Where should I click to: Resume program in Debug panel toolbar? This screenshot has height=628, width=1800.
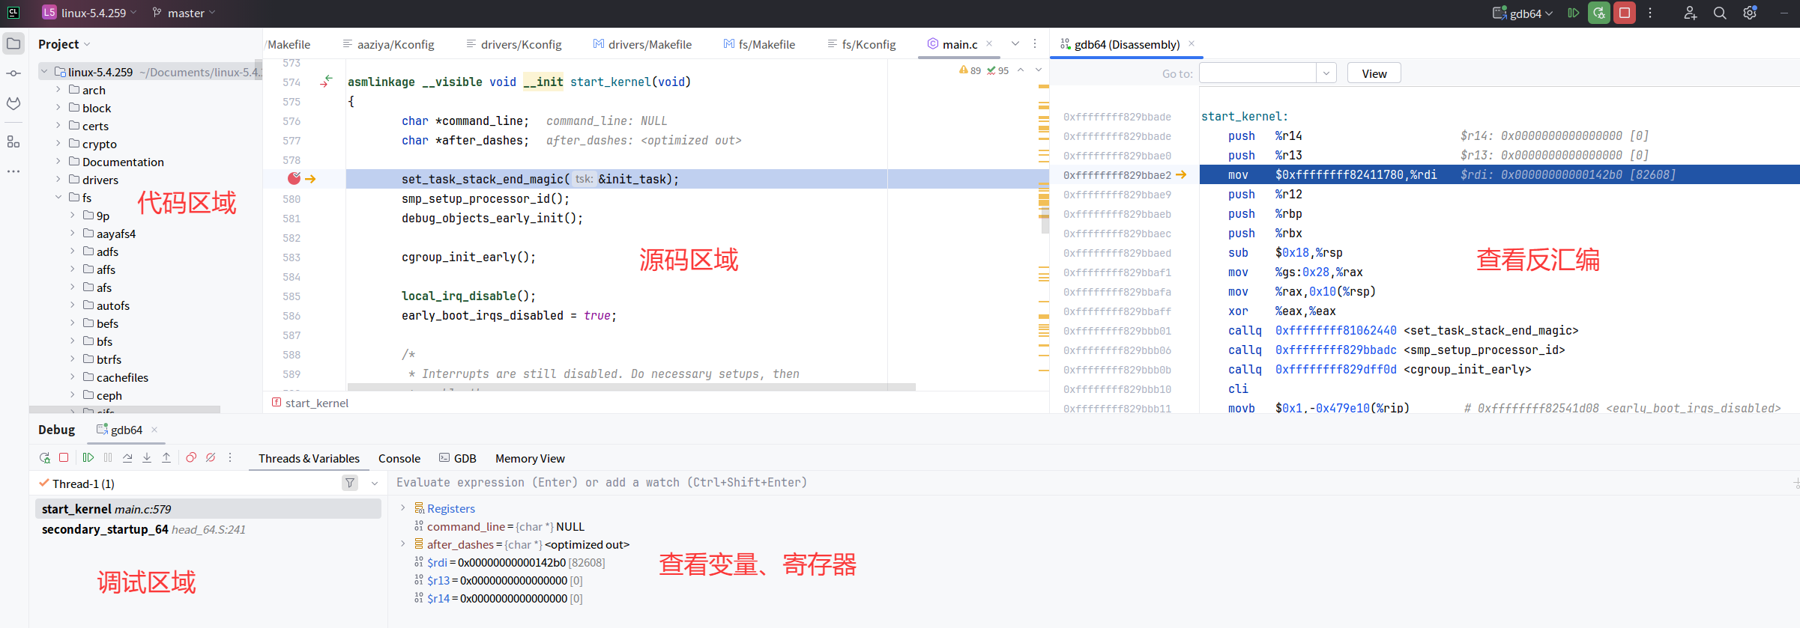coord(88,457)
